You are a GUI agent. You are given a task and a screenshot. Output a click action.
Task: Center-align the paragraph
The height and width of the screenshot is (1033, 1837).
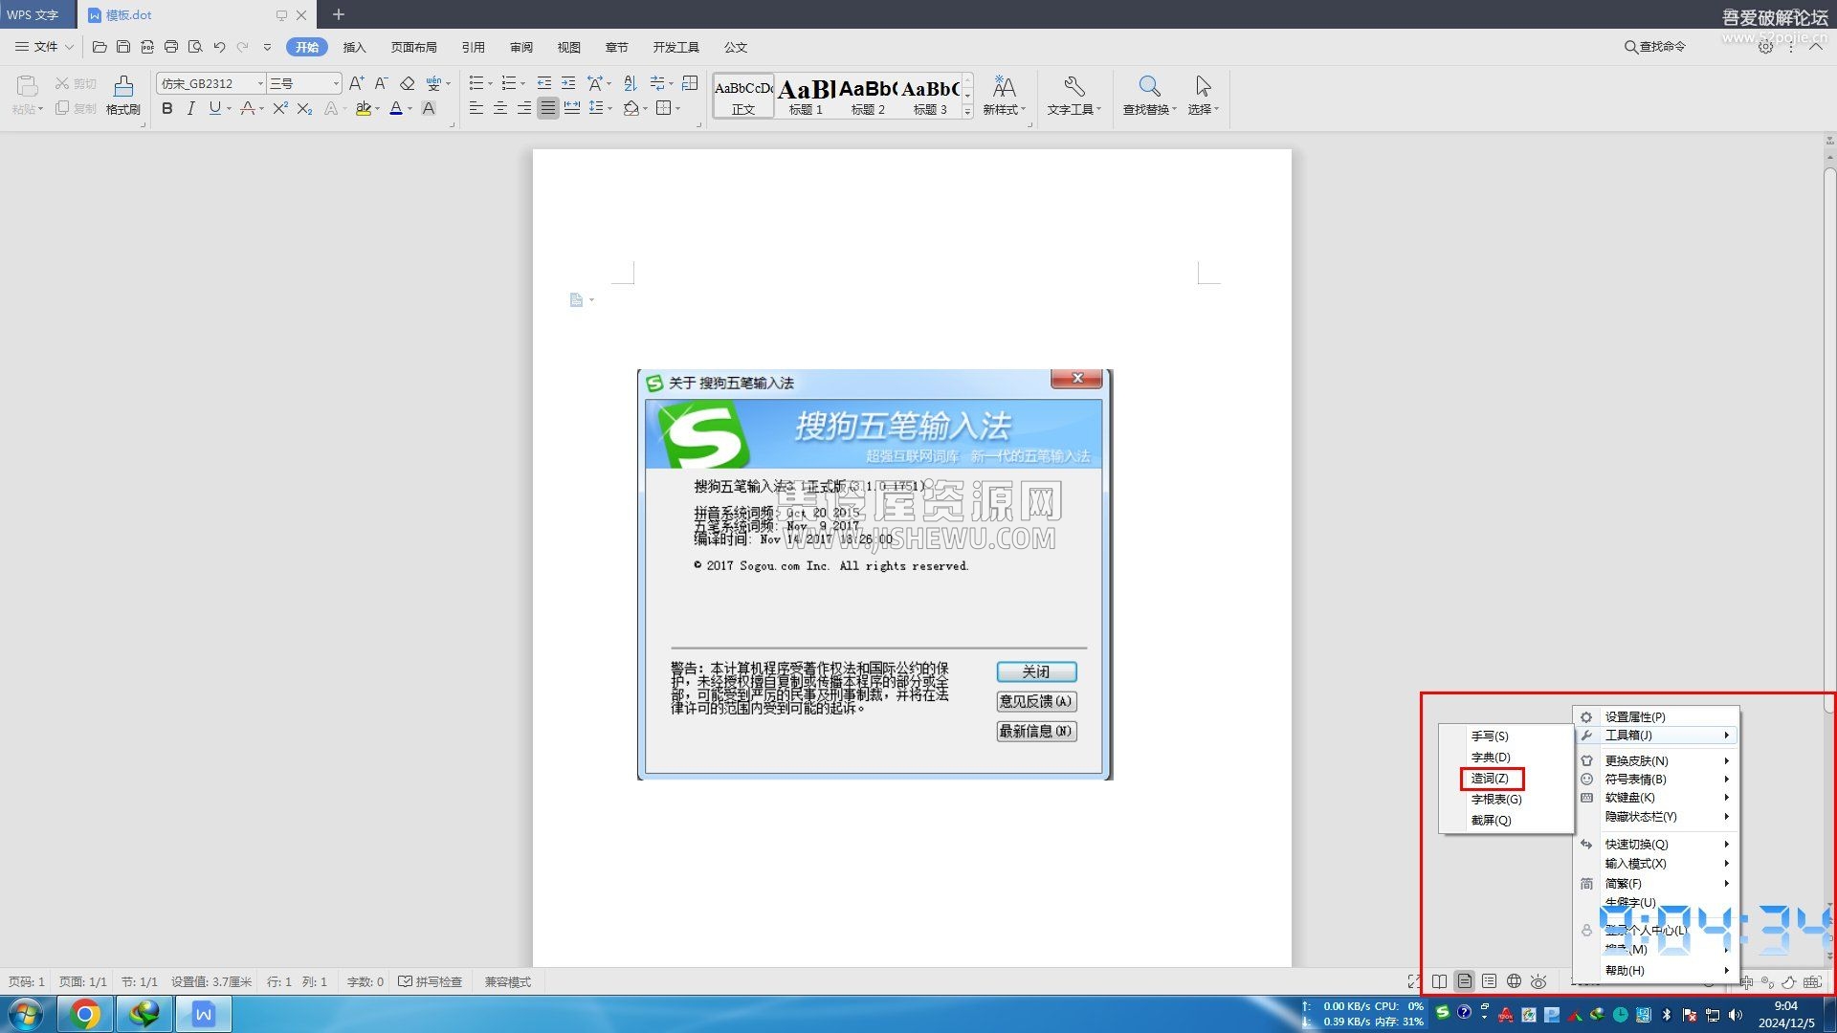[499, 109]
